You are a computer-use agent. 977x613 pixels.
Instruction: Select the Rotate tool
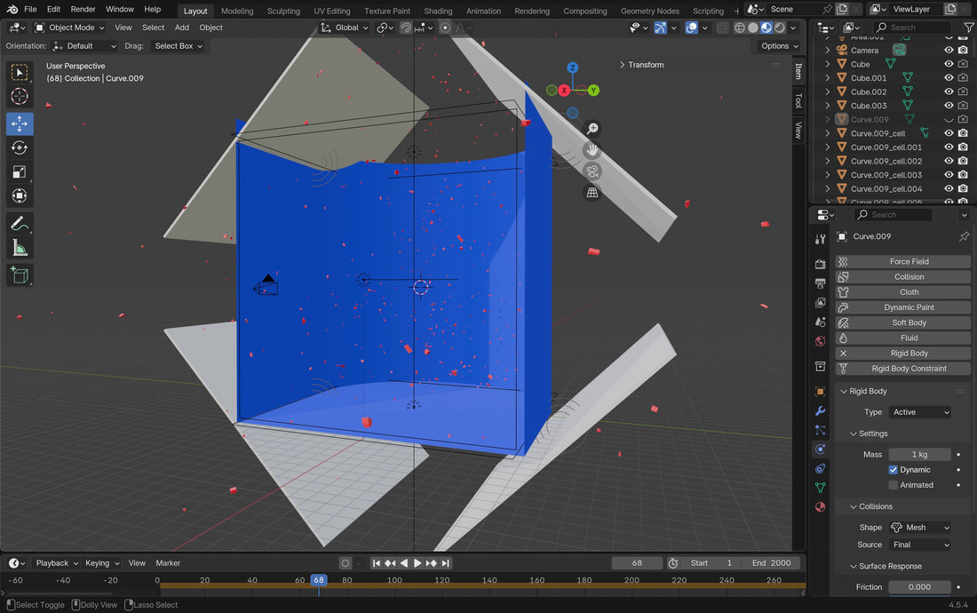pos(20,147)
